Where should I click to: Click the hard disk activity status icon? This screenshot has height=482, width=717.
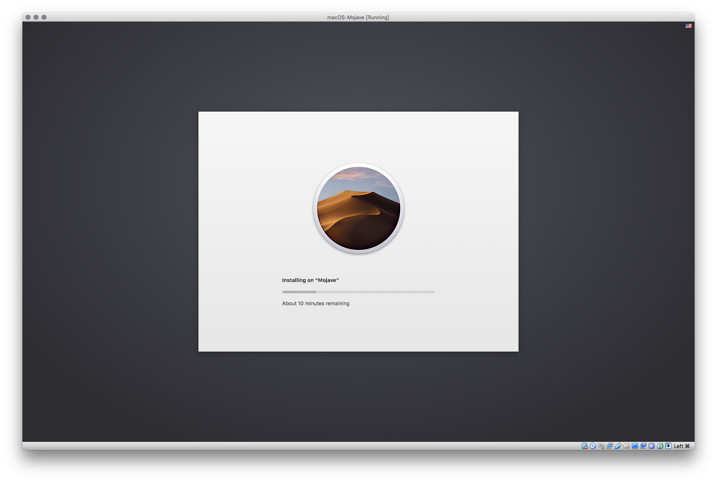(585, 446)
